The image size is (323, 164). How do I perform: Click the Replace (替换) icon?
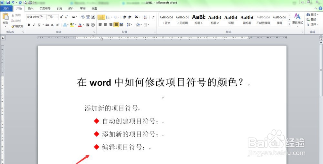coord(311,19)
